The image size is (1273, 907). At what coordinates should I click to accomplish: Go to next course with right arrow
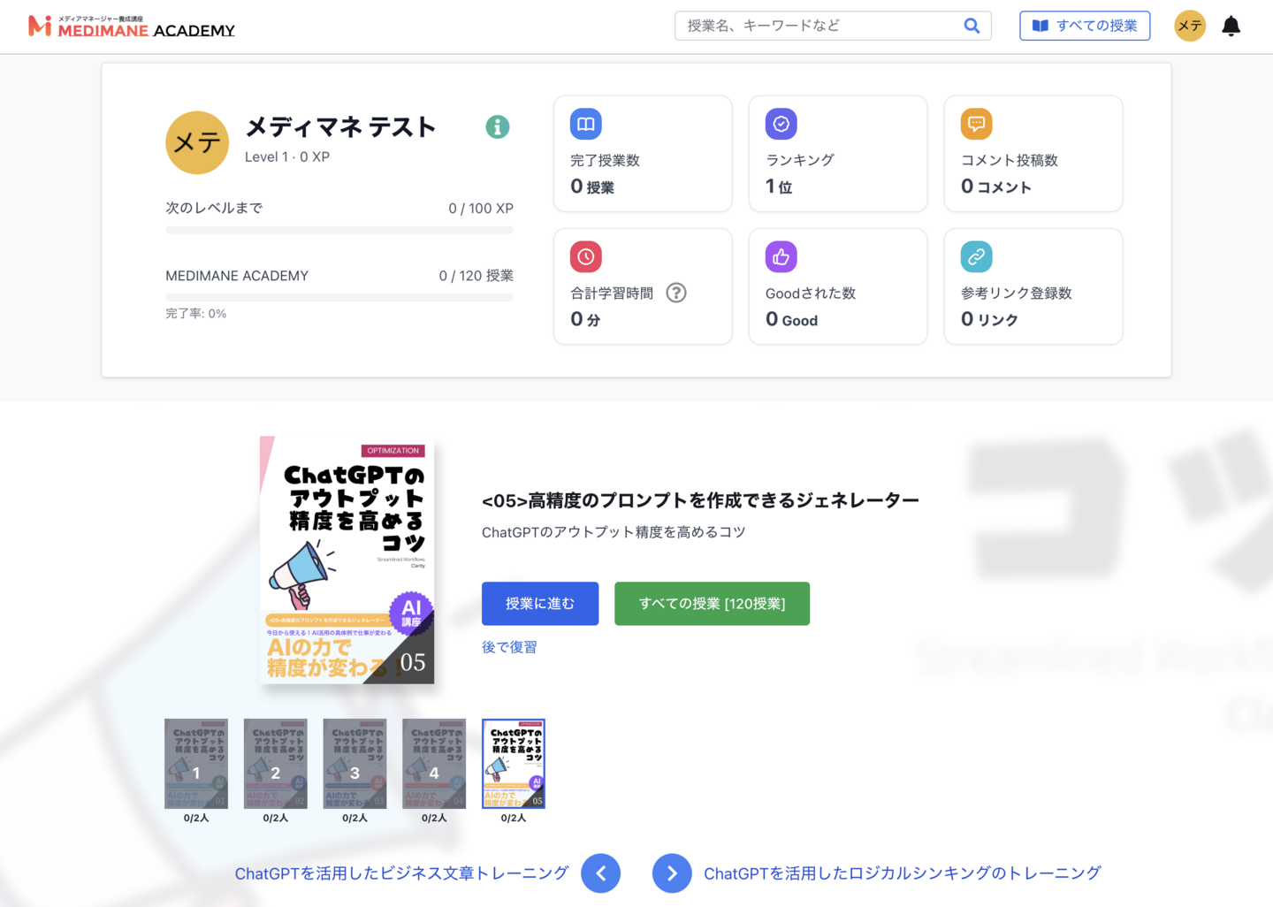click(x=672, y=873)
